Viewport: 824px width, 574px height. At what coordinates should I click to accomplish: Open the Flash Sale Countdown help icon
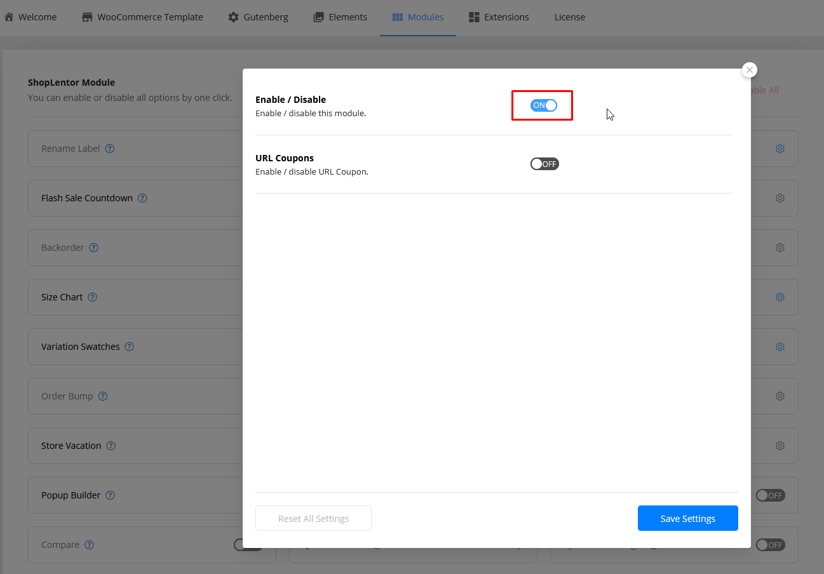(142, 198)
